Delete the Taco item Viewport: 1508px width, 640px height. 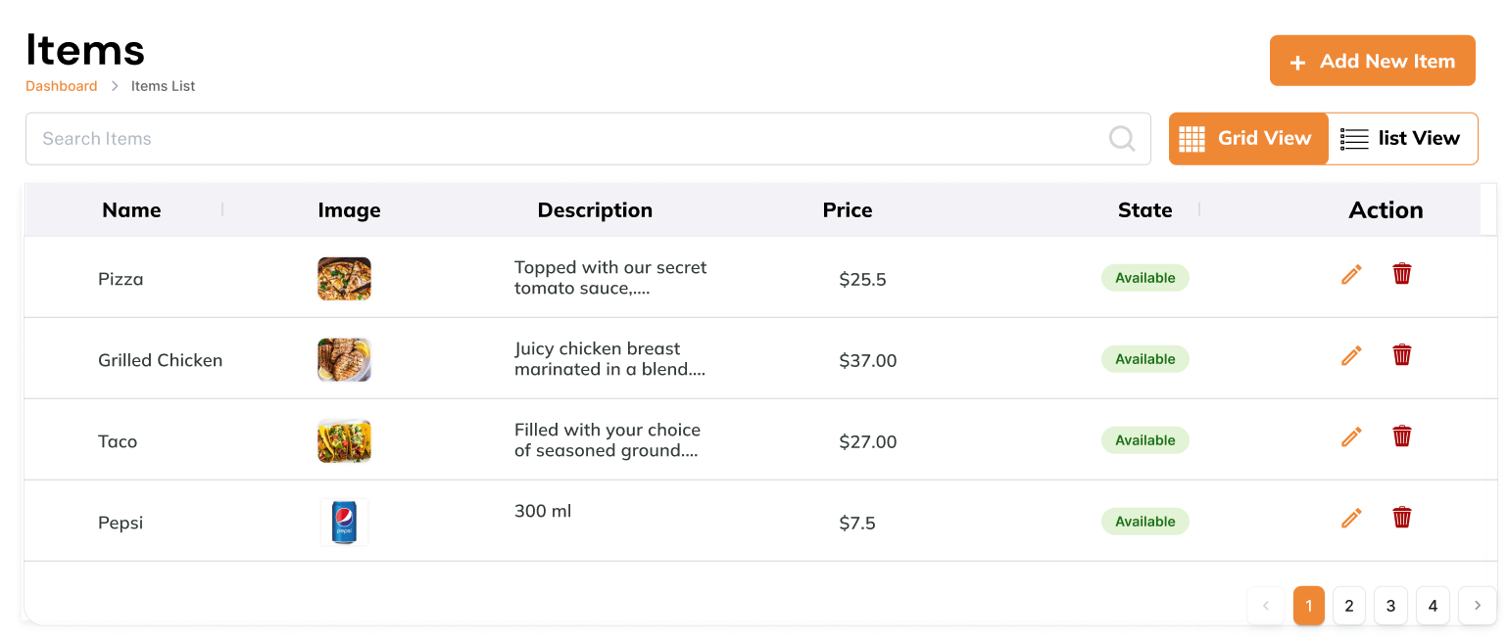1402,436
